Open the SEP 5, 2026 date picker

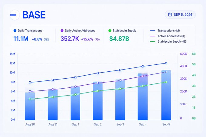(180, 15)
